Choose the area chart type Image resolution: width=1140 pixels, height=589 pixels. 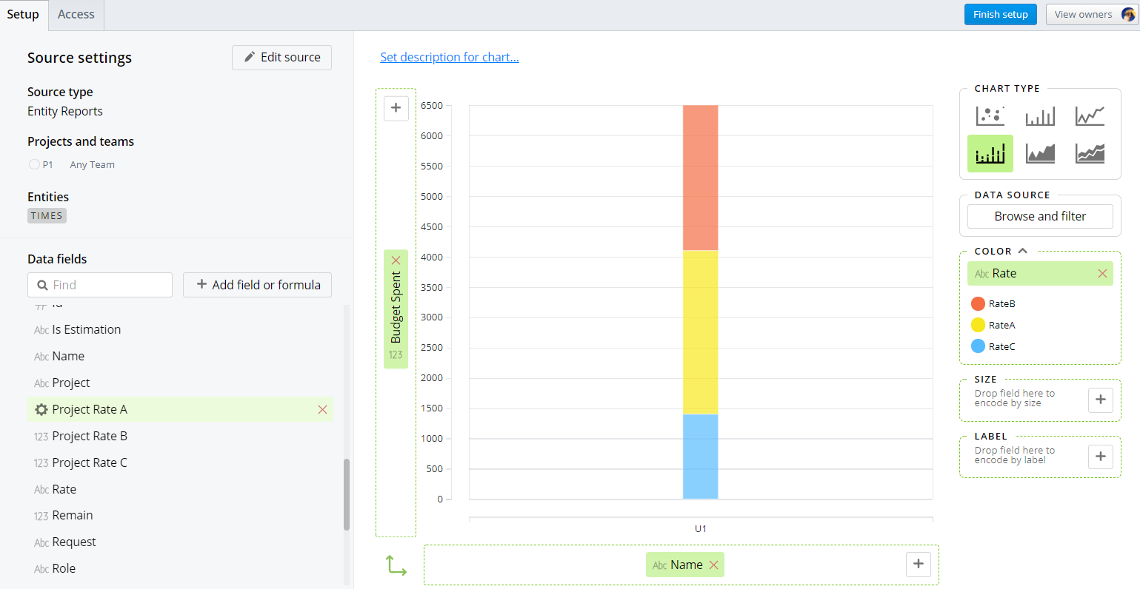click(1039, 153)
